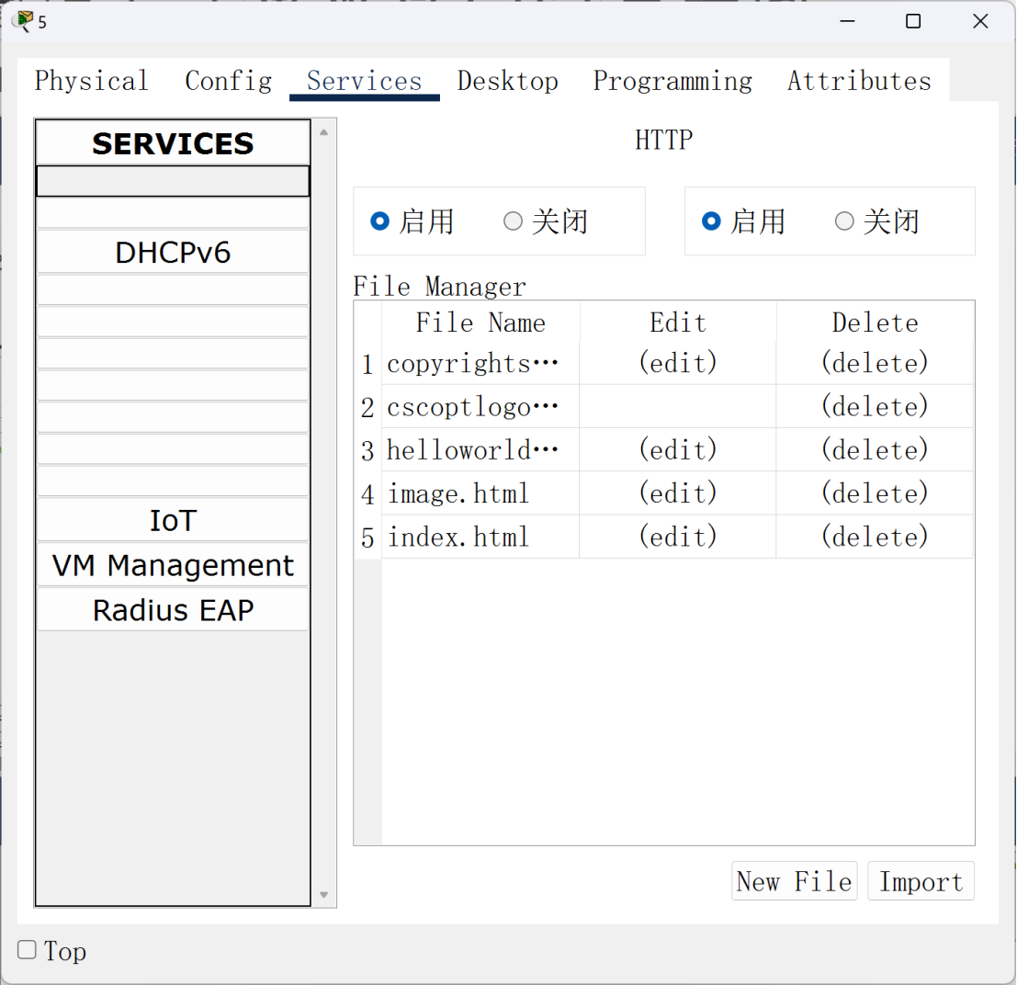Switch to the Physical tab

pos(91,81)
